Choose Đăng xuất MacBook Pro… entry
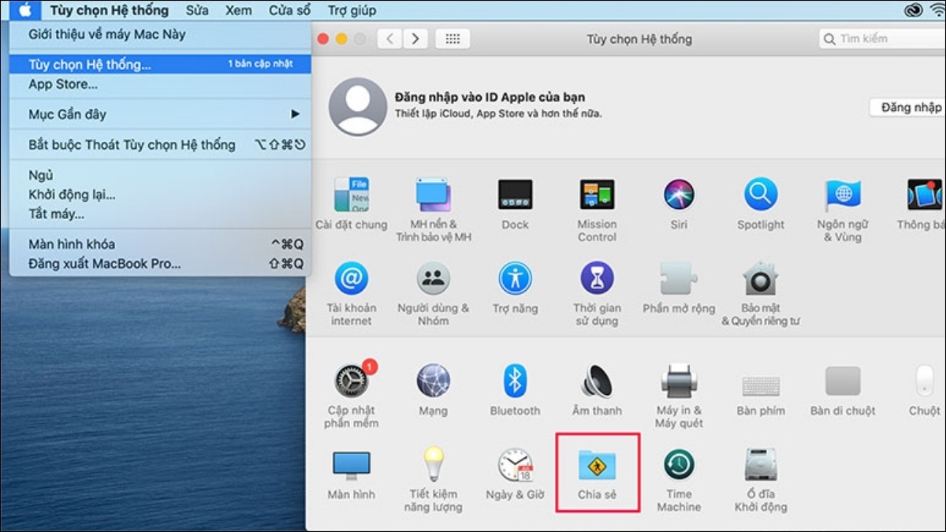The width and height of the screenshot is (946, 532). (161, 264)
